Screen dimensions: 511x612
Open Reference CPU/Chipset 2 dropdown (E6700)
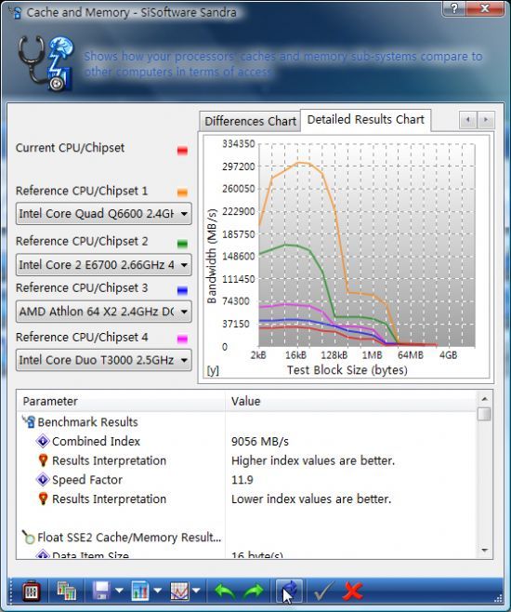tap(104, 265)
